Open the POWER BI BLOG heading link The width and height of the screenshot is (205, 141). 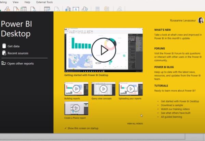coord(164,67)
